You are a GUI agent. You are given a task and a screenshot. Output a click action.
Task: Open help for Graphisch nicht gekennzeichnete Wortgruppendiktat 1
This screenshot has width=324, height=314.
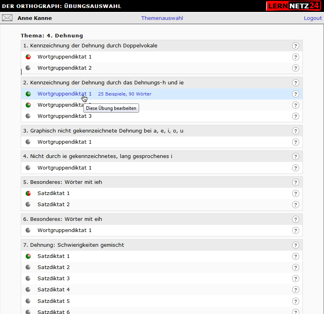coord(296,142)
